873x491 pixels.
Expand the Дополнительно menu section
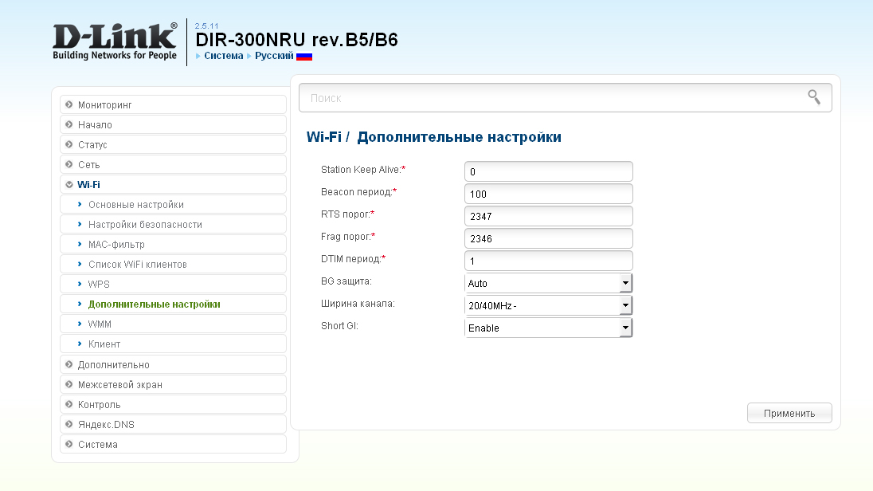[x=173, y=364]
